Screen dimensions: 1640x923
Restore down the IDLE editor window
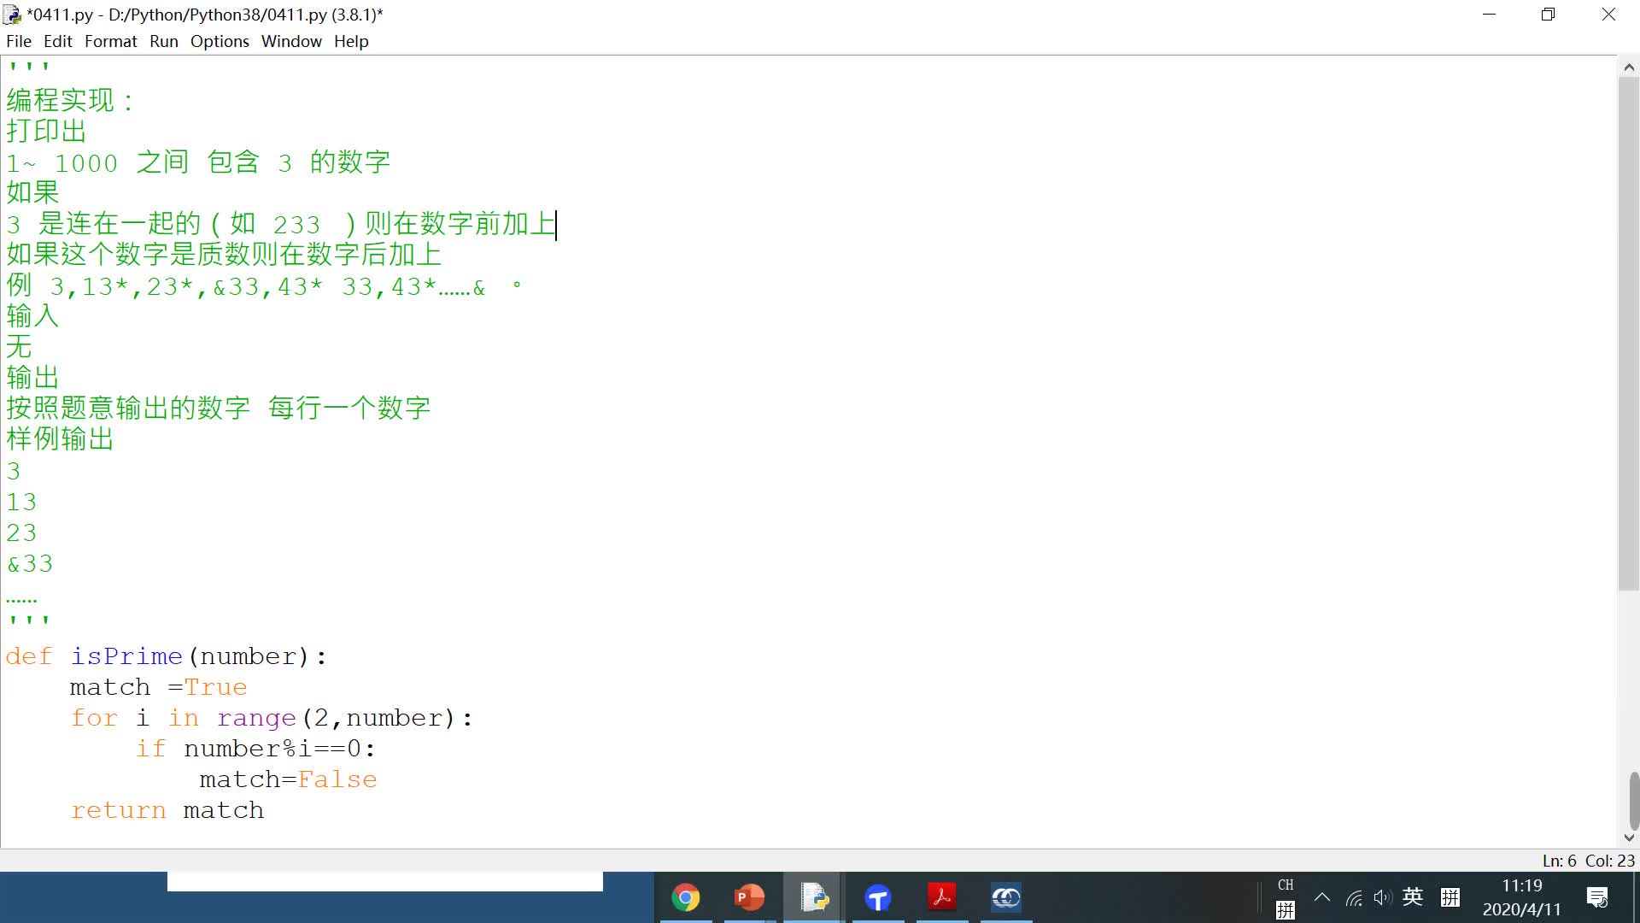pos(1548,15)
